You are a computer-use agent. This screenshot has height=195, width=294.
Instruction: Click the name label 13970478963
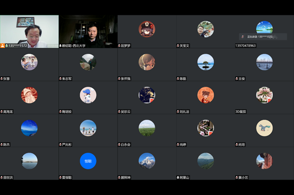(x=245, y=46)
